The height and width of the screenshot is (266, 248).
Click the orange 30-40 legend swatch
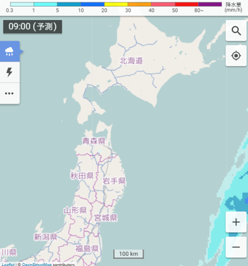[139, 4]
